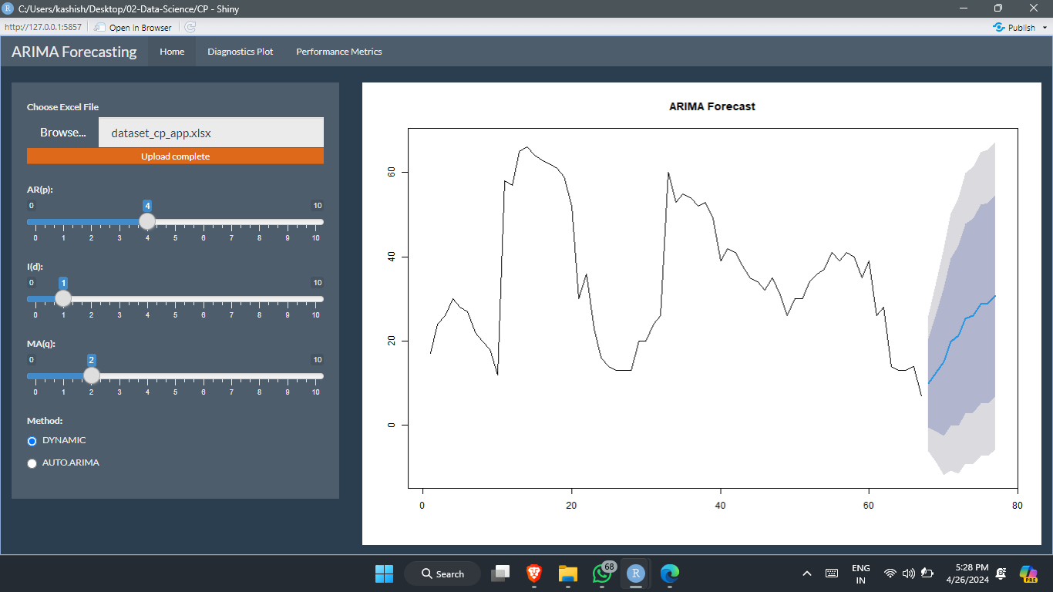1053x592 pixels.
Task: Select the AUTO.ARIMA method radio button
Action: tap(32, 463)
